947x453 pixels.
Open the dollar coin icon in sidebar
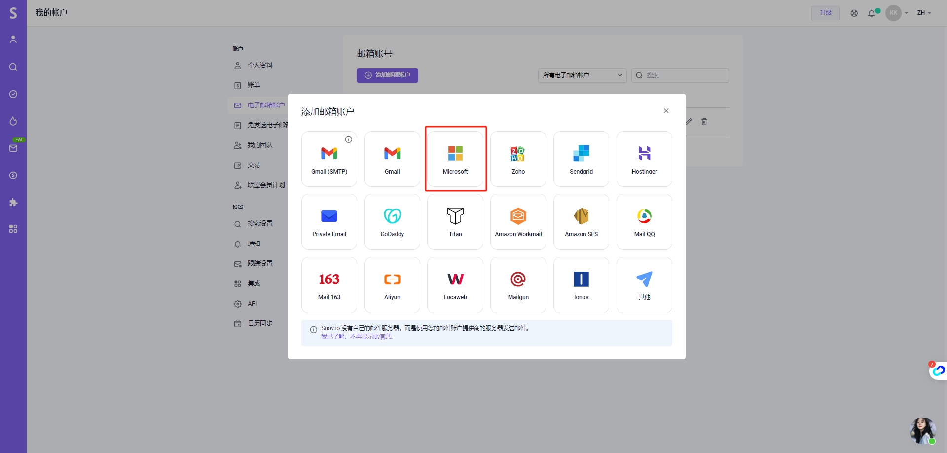click(x=13, y=175)
